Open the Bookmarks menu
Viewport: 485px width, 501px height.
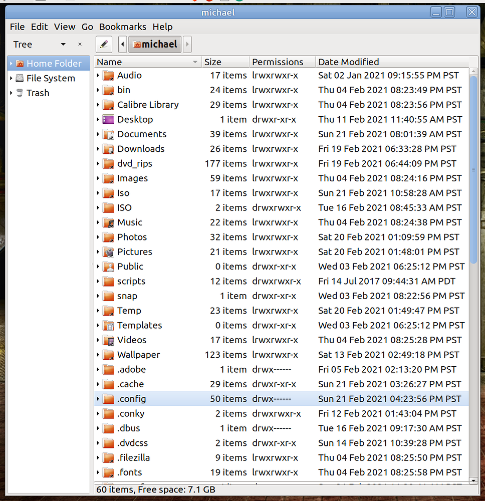[123, 27]
